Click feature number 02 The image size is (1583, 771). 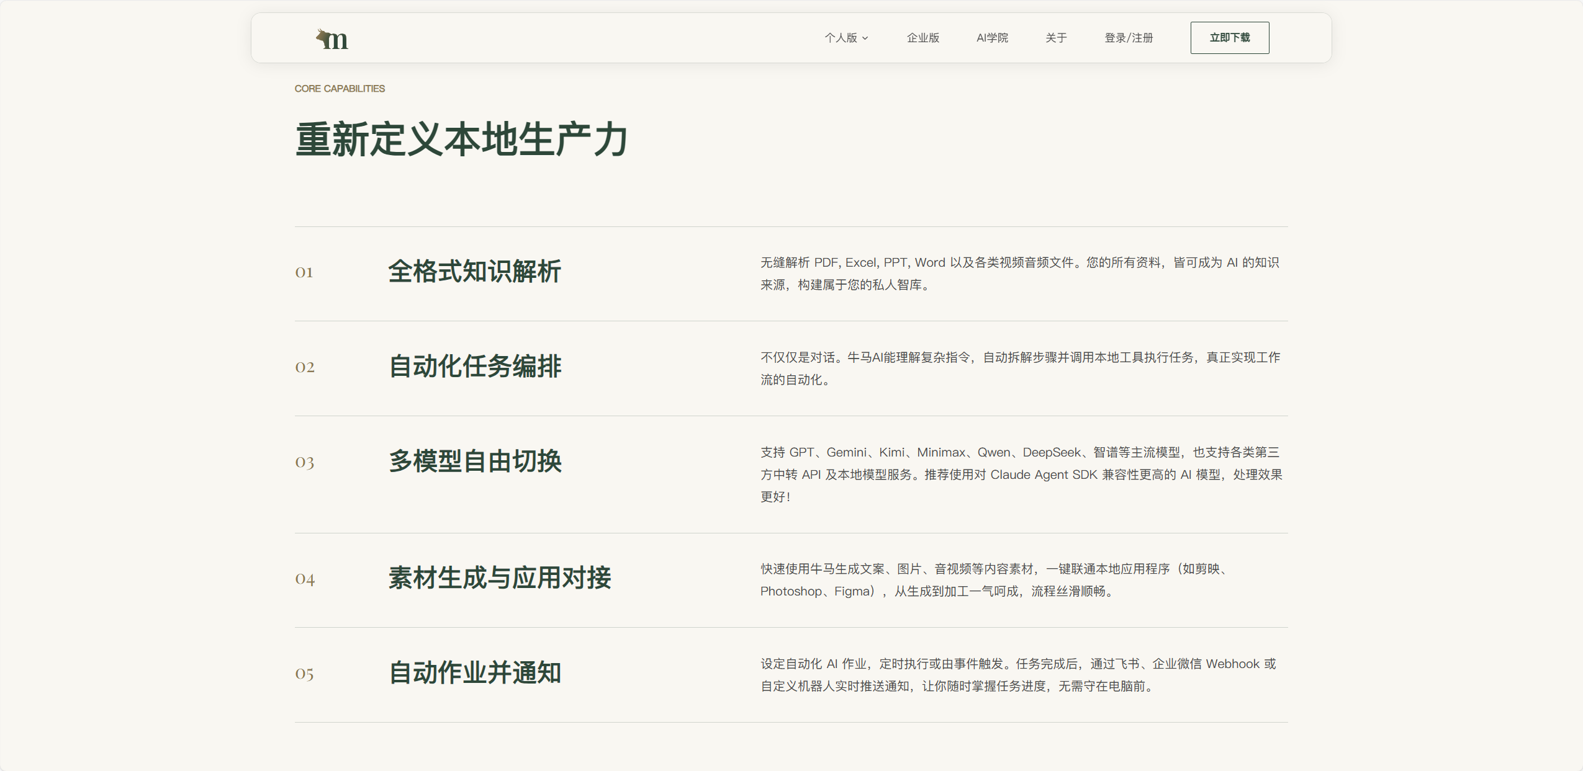(304, 367)
